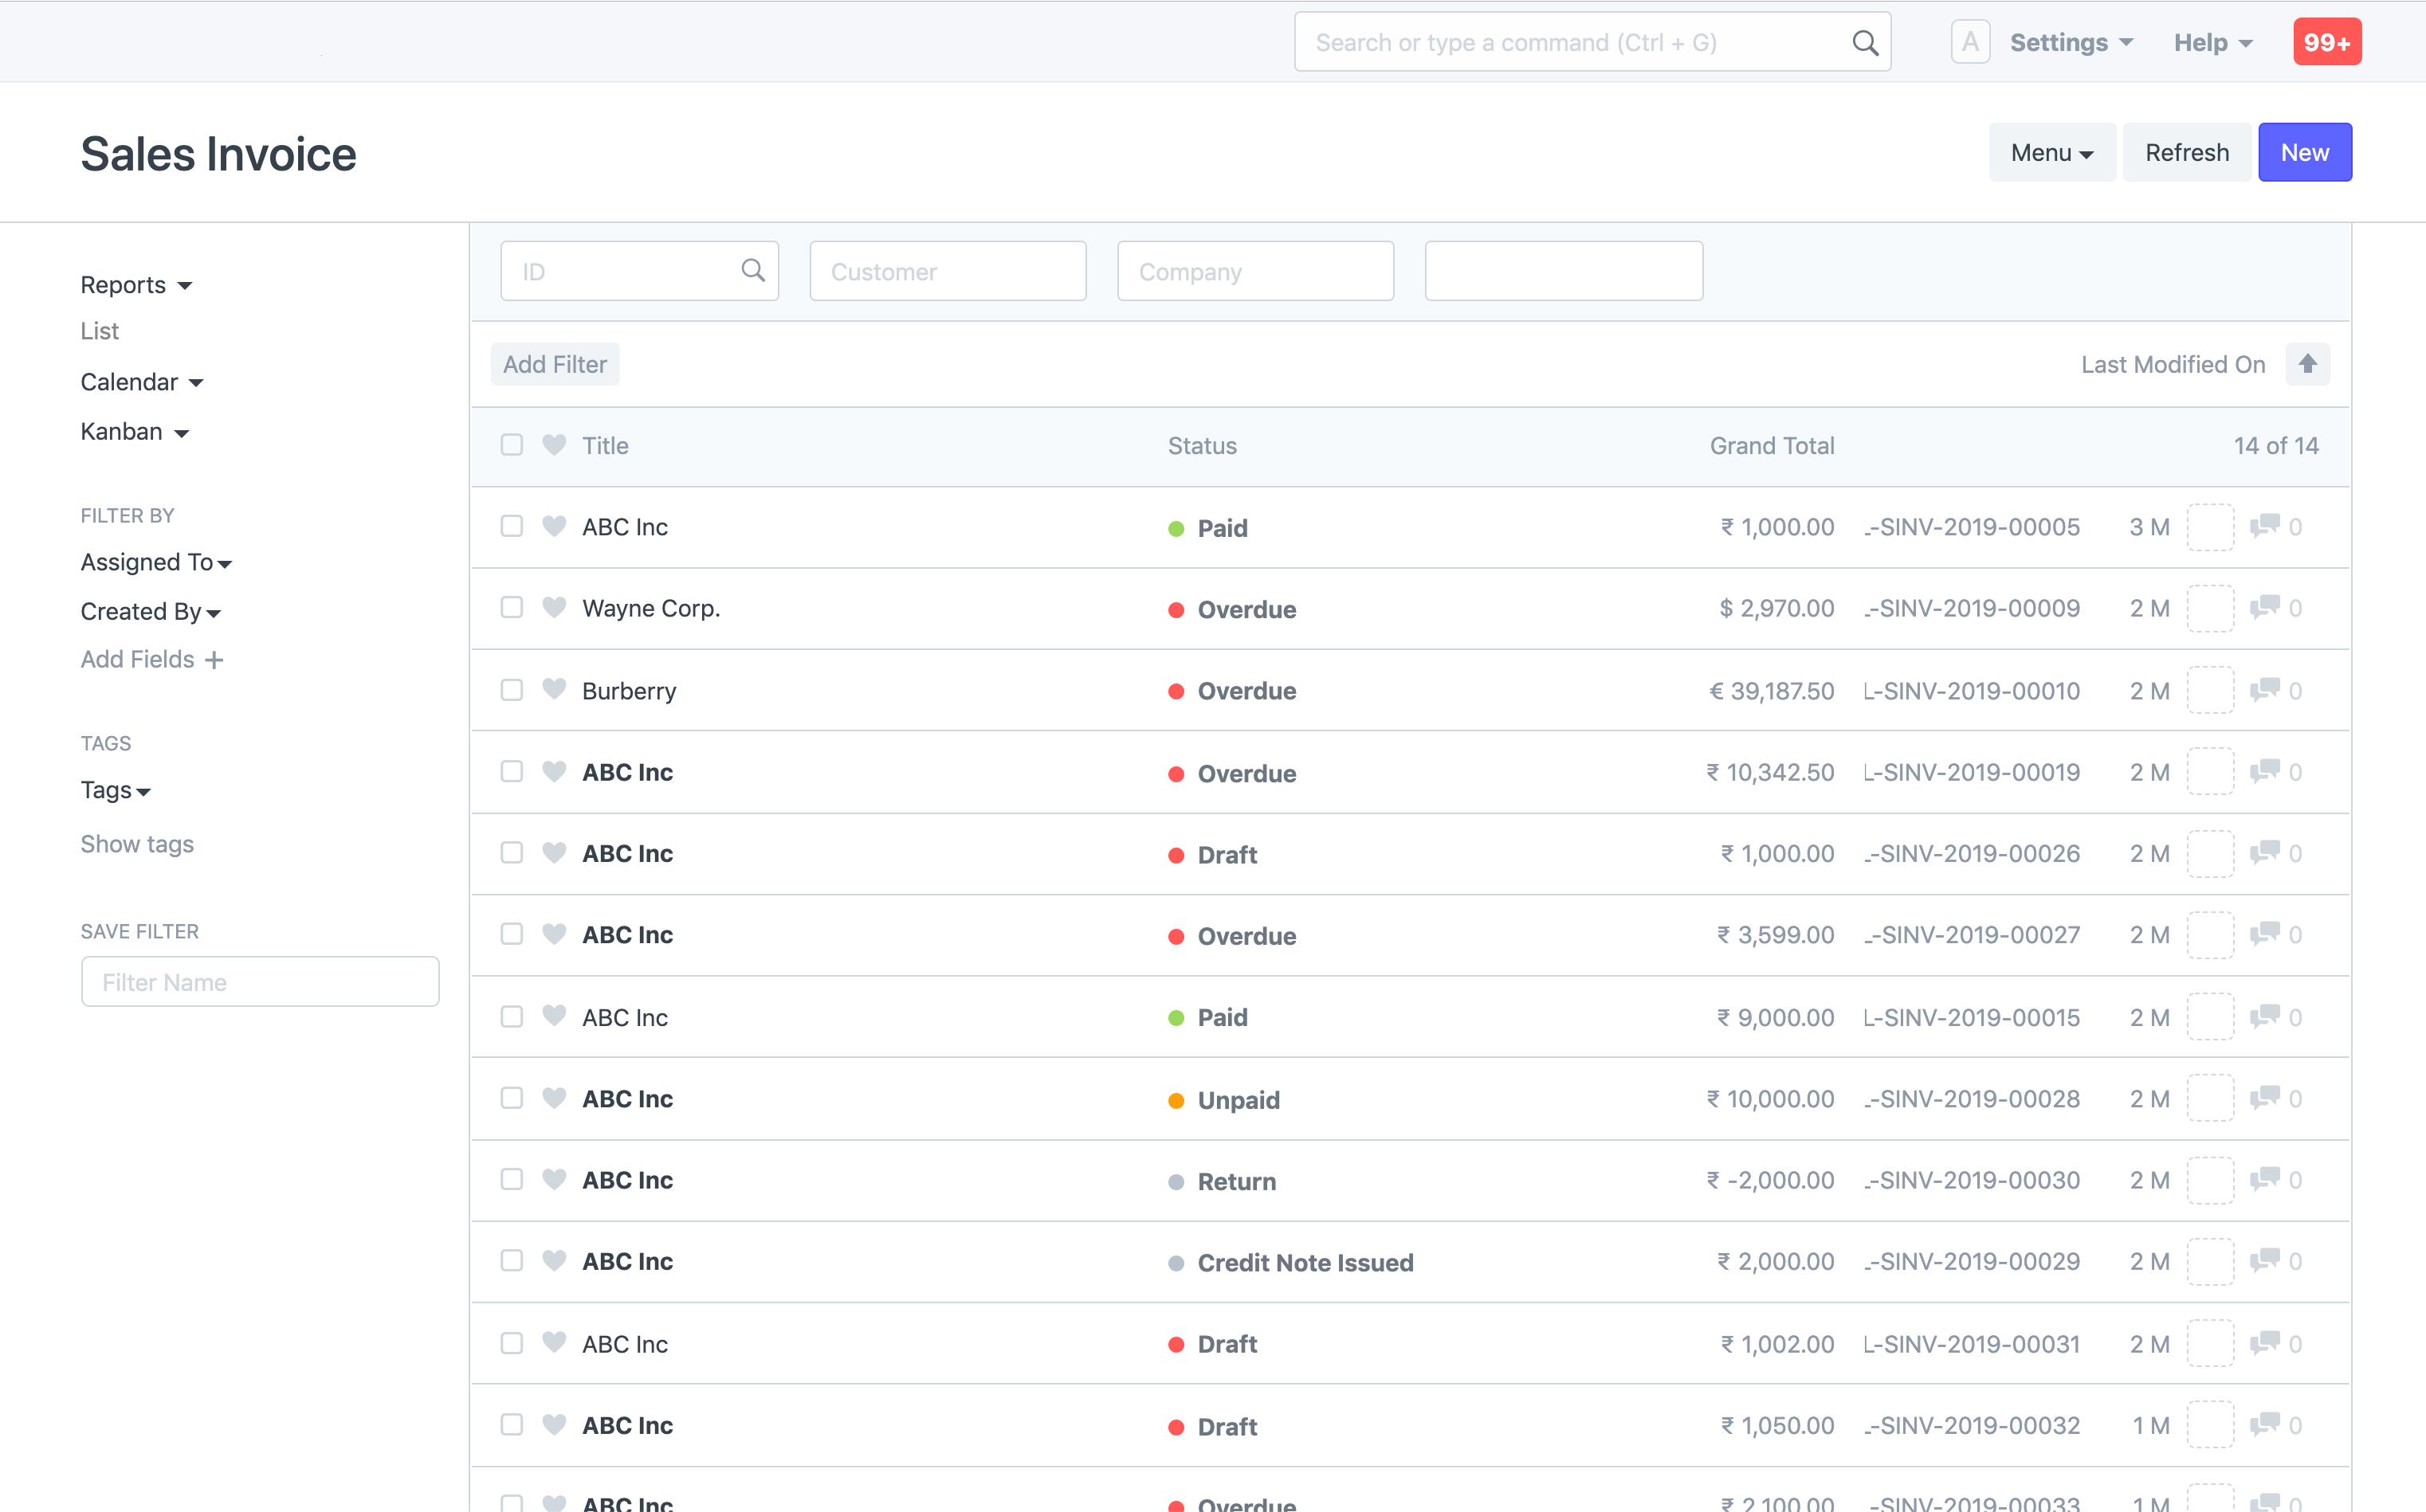Image resolution: width=2426 pixels, height=1512 pixels.
Task: Expand the Assigned To filter dropdown
Action: [x=156, y=563]
